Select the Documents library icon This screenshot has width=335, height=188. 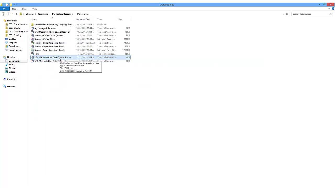pyautogui.click(x=7, y=61)
